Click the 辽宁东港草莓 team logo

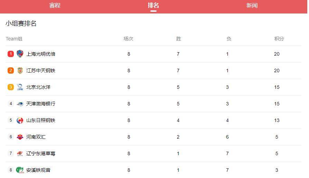[x=20, y=153]
